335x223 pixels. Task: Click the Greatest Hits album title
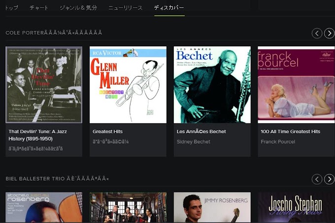[x=107, y=132]
